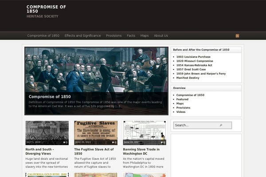
Task: Click comment icon on Washington DC map thumbnail
Action: (163, 142)
